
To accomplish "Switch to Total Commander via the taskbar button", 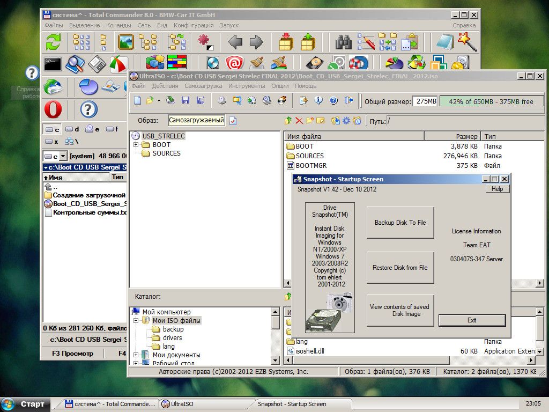I will [x=111, y=404].
